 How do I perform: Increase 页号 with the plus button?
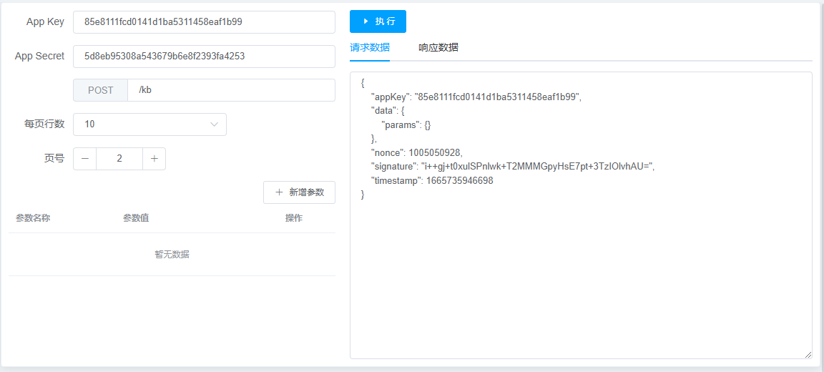click(x=154, y=159)
